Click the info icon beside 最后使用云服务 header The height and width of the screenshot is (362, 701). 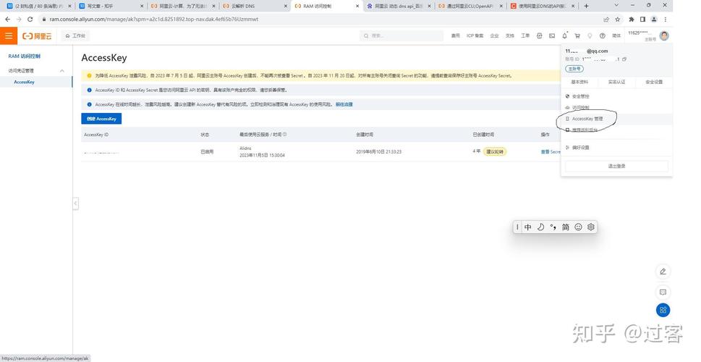tap(285, 134)
